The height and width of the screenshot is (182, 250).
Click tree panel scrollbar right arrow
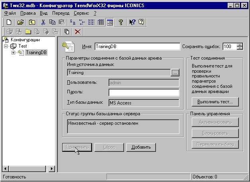pyautogui.click(x=52, y=168)
